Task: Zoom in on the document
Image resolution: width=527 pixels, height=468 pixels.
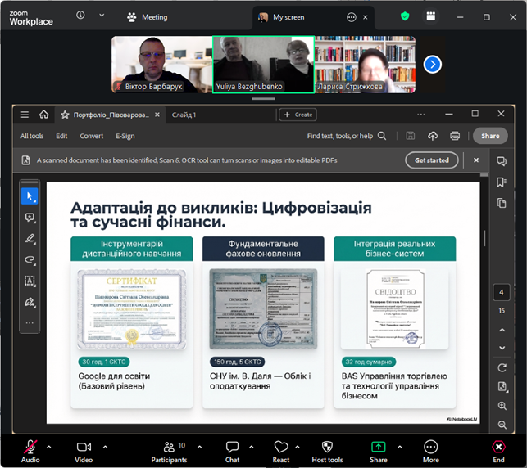Action: pyautogui.click(x=502, y=406)
